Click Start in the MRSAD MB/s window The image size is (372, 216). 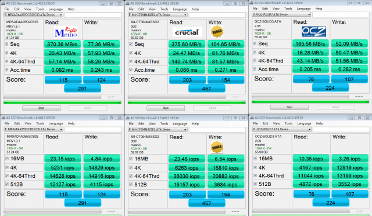click(41, 108)
